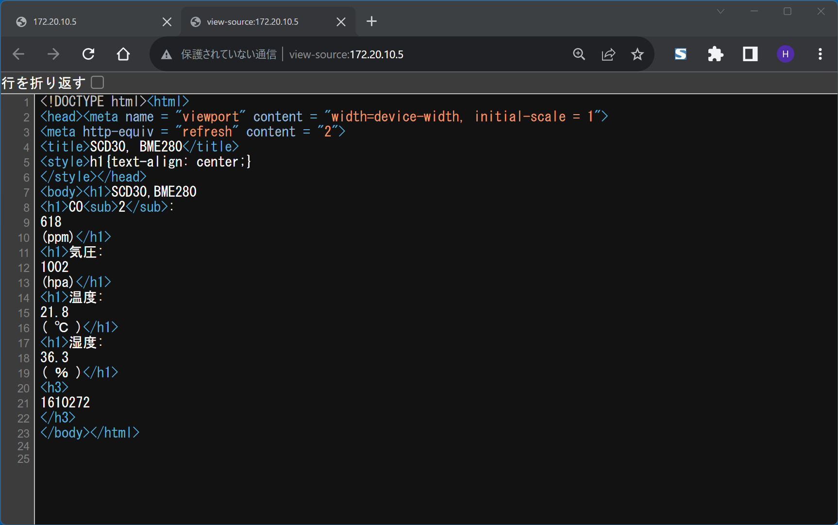Image resolution: width=838 pixels, height=525 pixels.
Task: Go to the home page
Action: [x=123, y=54]
